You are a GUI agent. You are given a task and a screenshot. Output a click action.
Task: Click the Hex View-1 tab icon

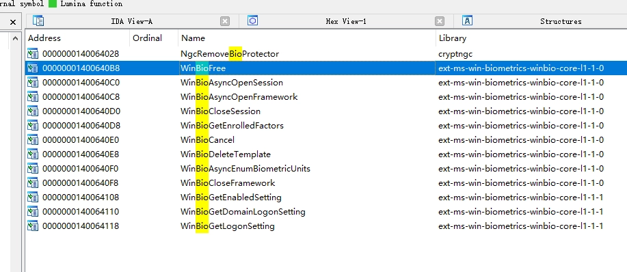[252, 21]
